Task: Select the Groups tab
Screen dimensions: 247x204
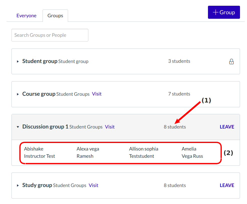Action: tap(55, 15)
